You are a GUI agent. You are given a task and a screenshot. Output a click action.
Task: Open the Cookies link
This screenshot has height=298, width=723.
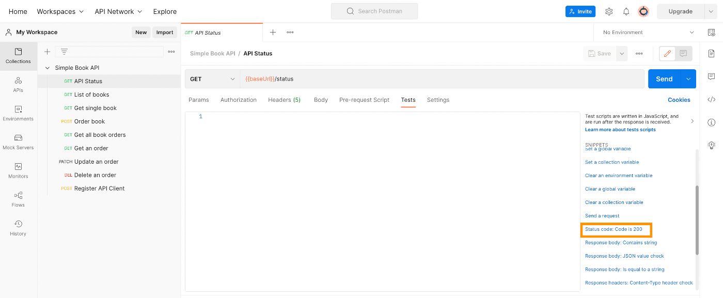[x=679, y=100]
